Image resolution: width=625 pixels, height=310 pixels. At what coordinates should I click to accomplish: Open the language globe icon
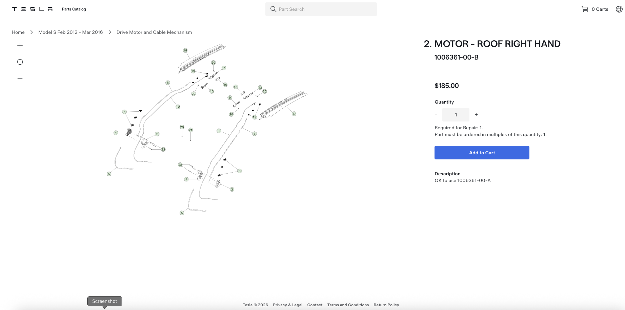[619, 9]
